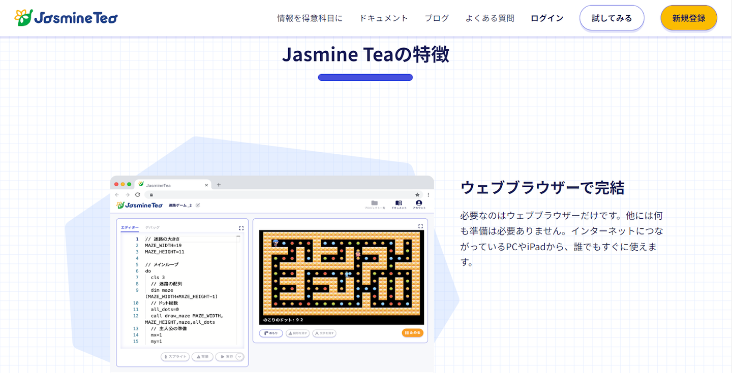This screenshot has height=373, width=732.
Task: Close the JasmineTea tab with the x
Action: [206, 185]
